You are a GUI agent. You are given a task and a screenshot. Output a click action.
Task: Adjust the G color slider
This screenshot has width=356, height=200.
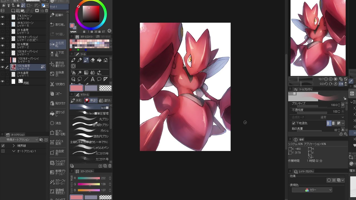[x=89, y=184]
